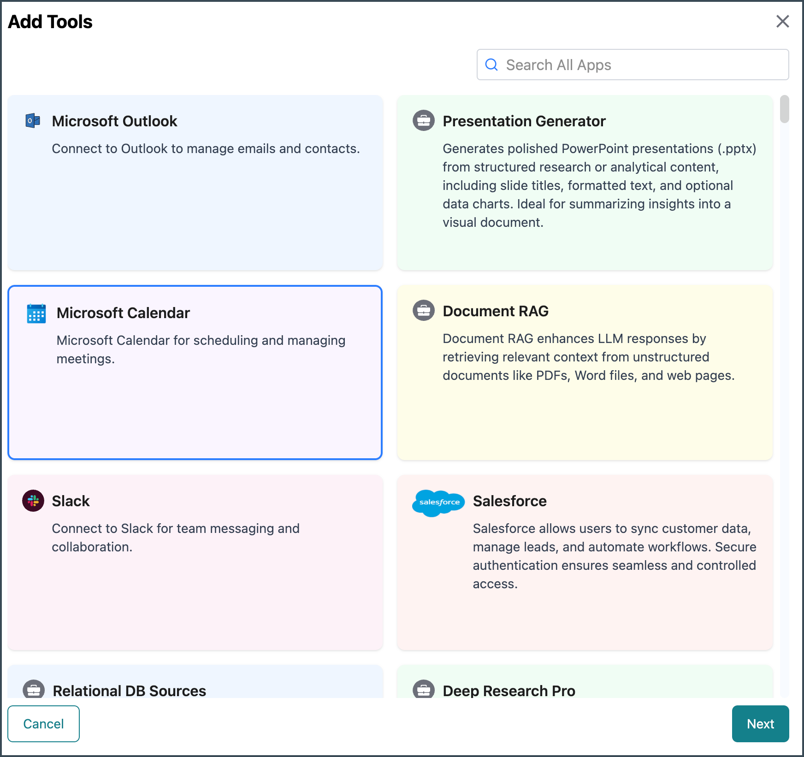The height and width of the screenshot is (757, 804).
Task: Select the Salesforce title text
Action: (x=509, y=501)
